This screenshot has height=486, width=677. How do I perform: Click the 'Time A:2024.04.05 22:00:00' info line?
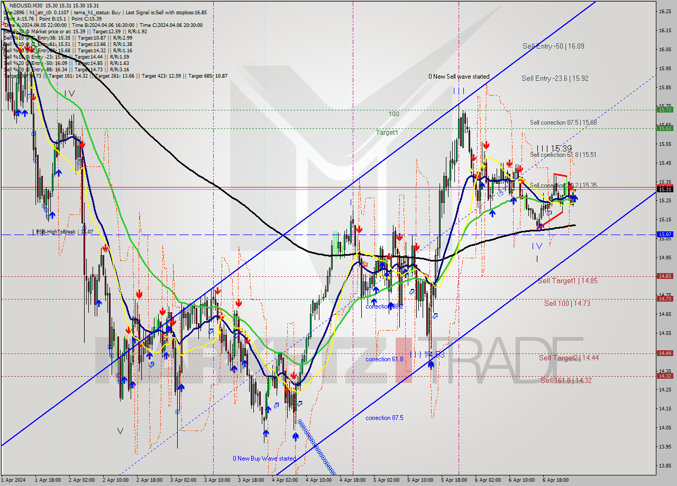(35, 25)
